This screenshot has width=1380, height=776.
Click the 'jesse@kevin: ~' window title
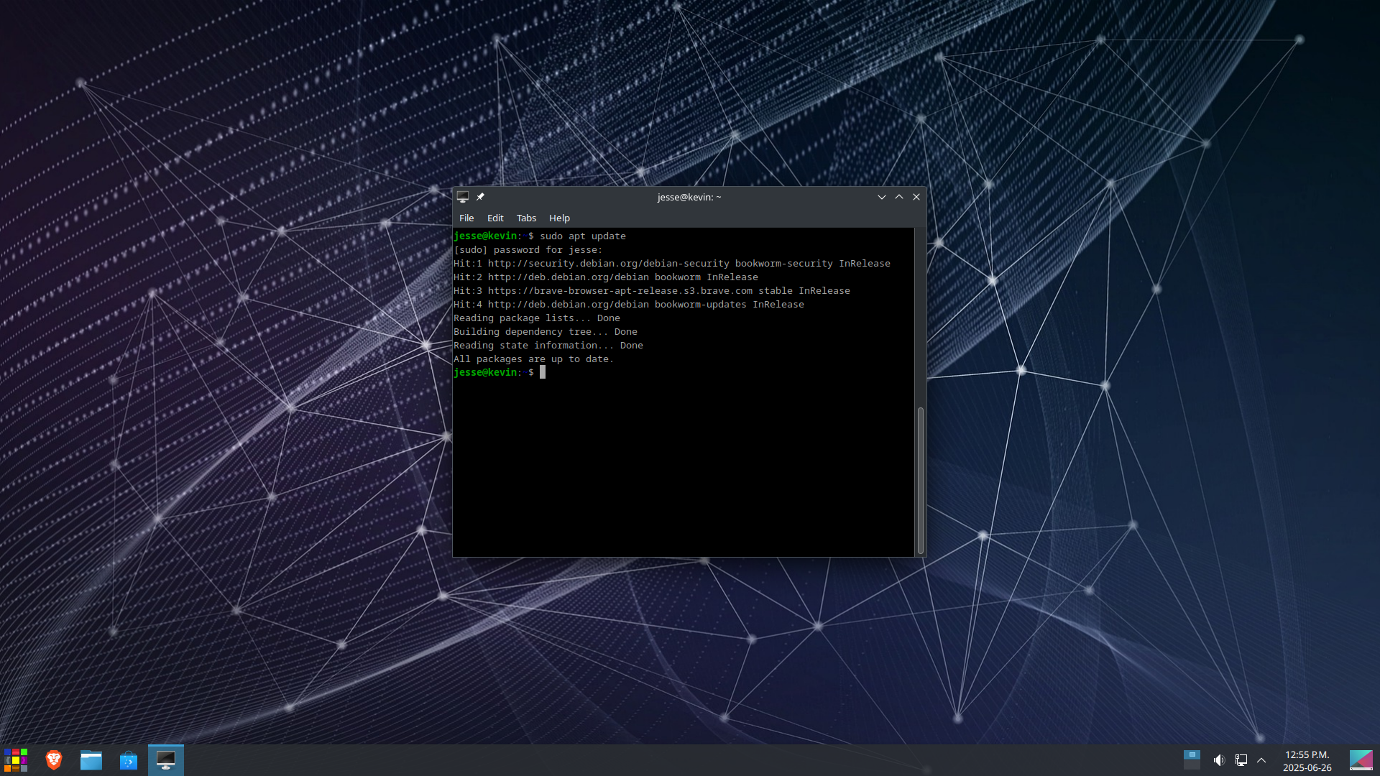click(x=689, y=197)
